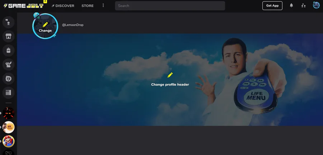Open the shop storefront sidebar icon
Screen dimensions: 323x155
coord(9,36)
